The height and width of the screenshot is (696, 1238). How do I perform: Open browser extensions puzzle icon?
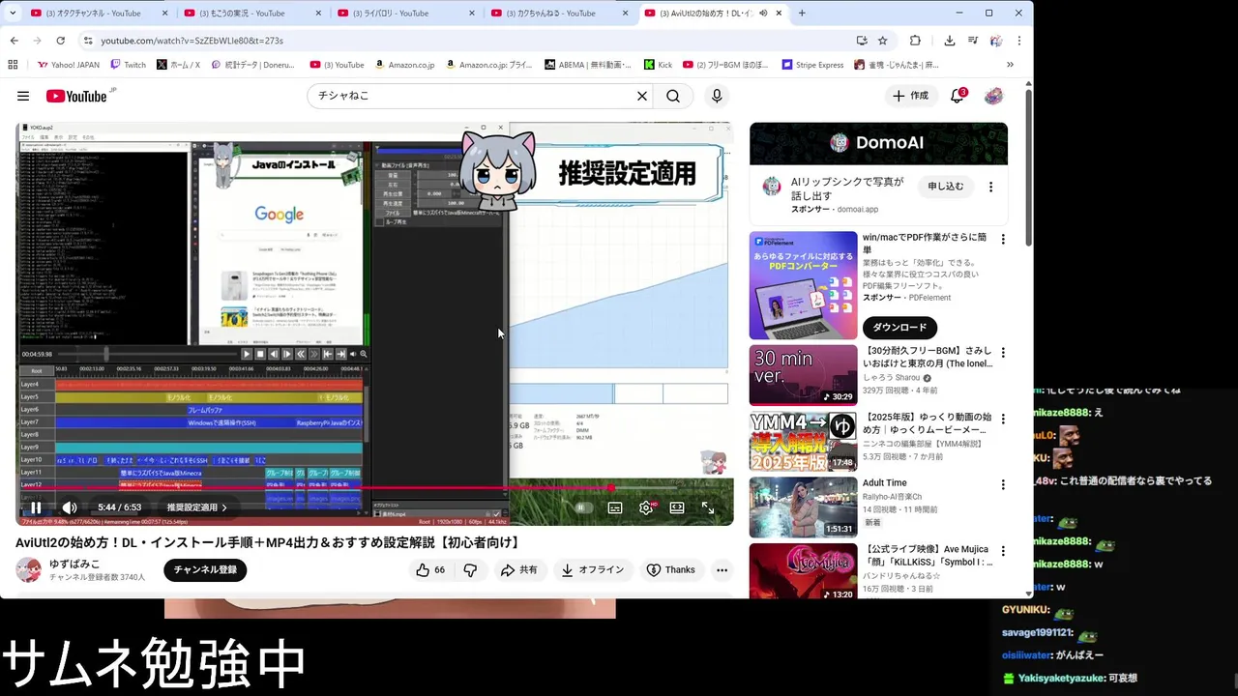pyautogui.click(x=915, y=41)
